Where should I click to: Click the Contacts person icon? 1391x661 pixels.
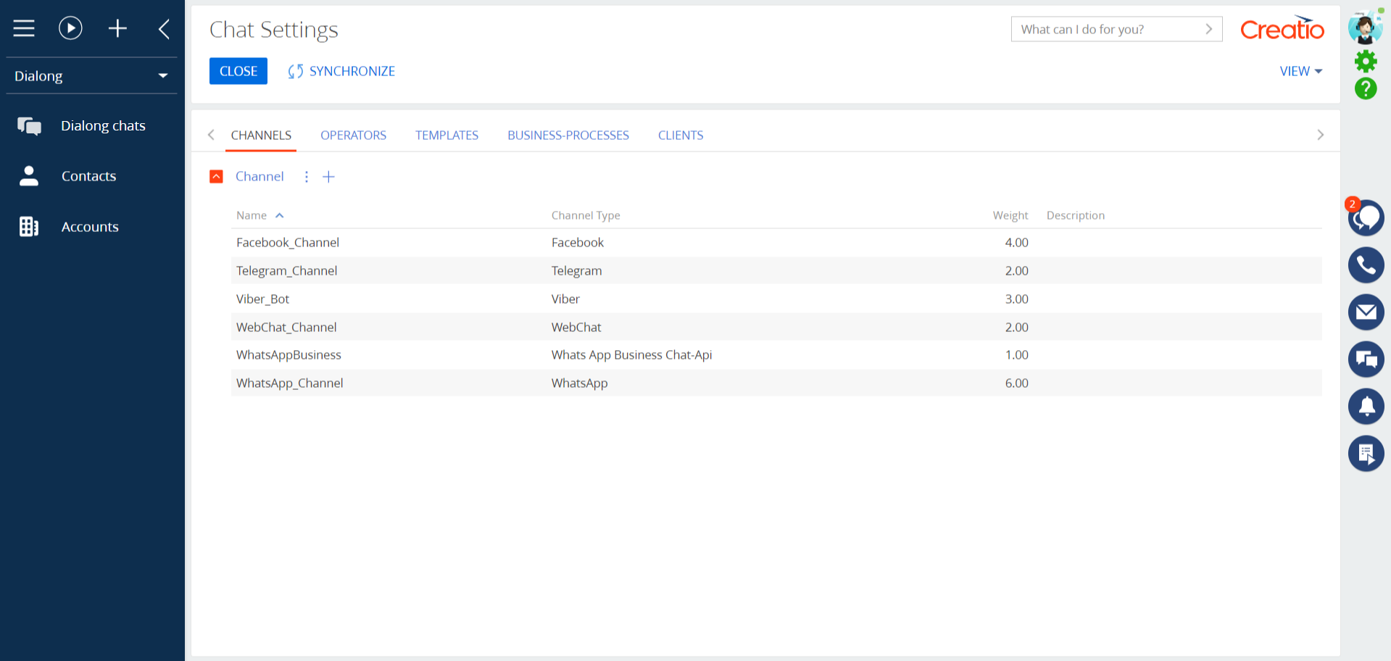point(29,176)
